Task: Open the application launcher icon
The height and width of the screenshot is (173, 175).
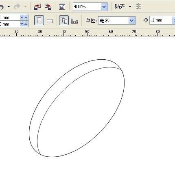Action: (x=62, y=7)
